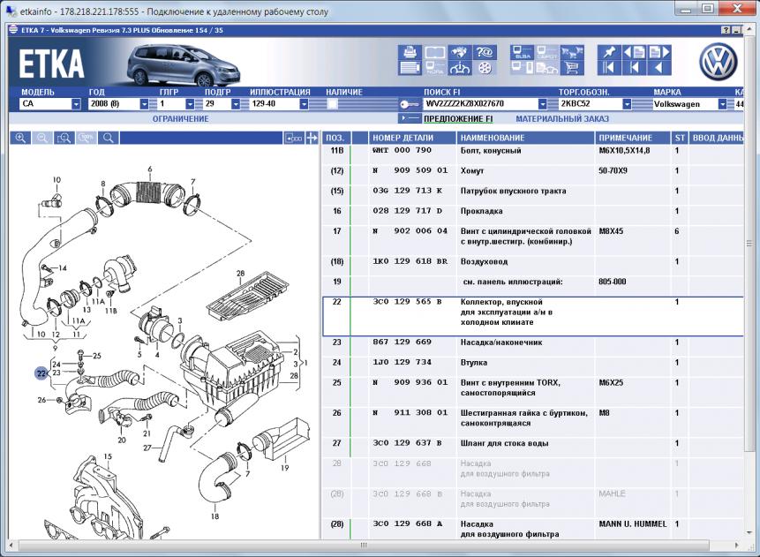Expand the ГЛГР dropdown showing 1

[190, 104]
